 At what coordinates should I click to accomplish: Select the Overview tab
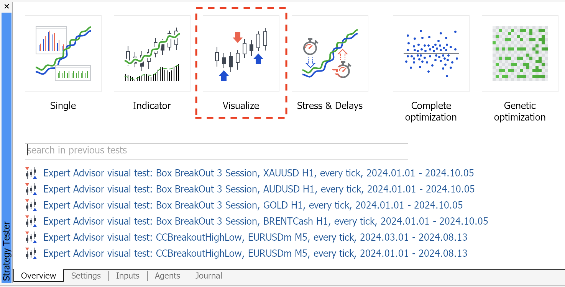pyautogui.click(x=38, y=276)
